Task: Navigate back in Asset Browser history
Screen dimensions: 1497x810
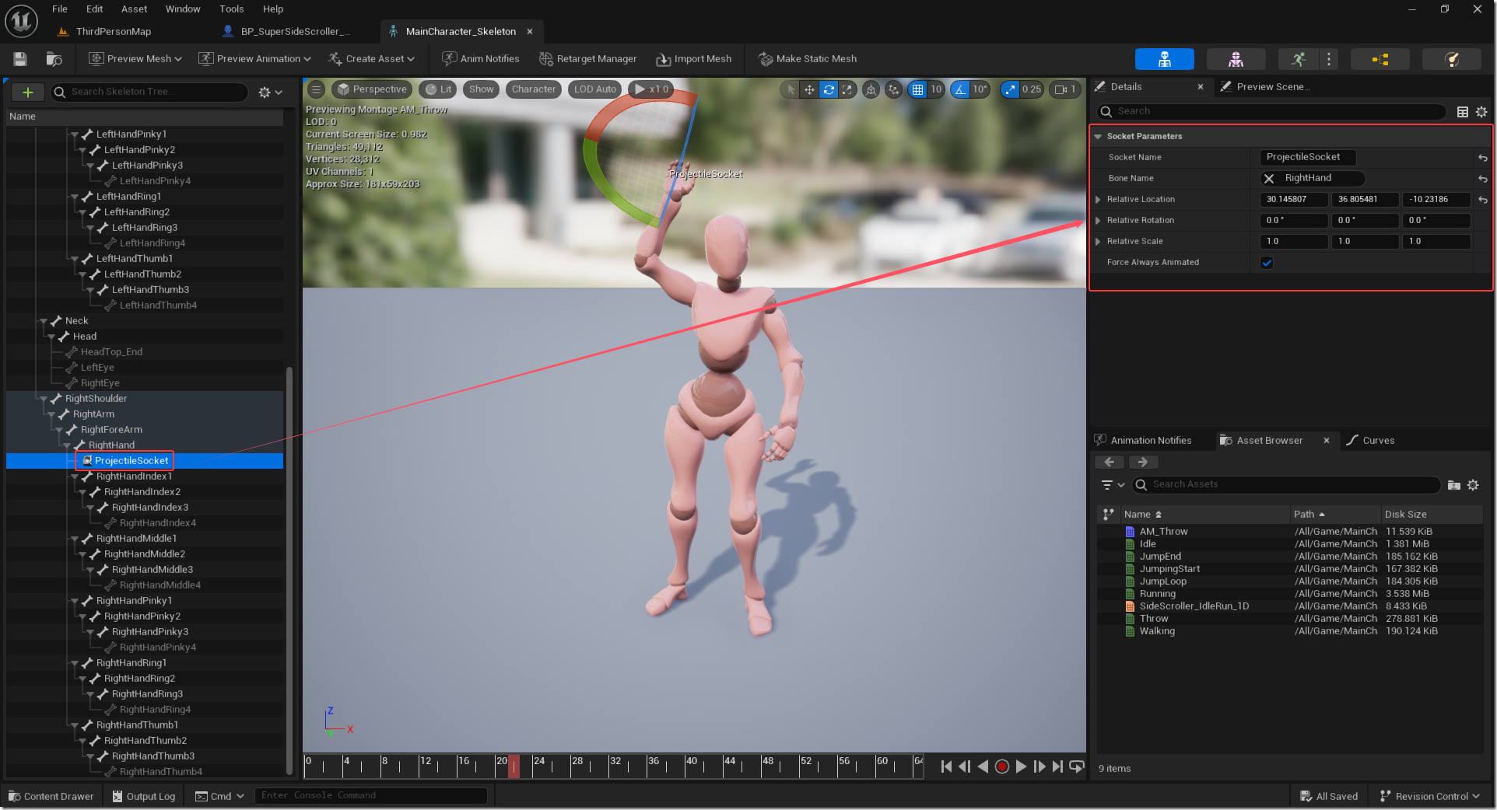Action: click(x=1110, y=463)
